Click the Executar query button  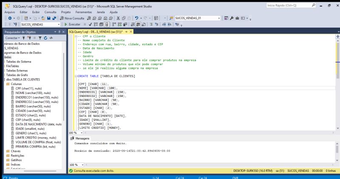click(x=72, y=25)
